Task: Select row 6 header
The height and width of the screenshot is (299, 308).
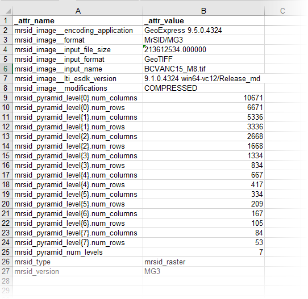Action: pos(6,69)
